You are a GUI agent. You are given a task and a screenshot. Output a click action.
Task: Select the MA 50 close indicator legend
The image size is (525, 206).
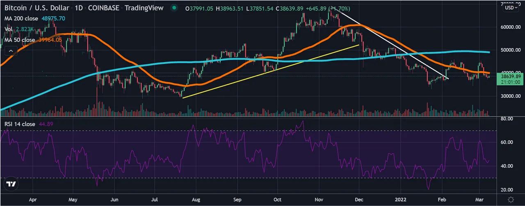click(x=20, y=40)
